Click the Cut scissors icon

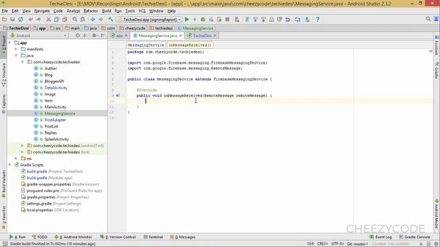pyautogui.click(x=49, y=19)
